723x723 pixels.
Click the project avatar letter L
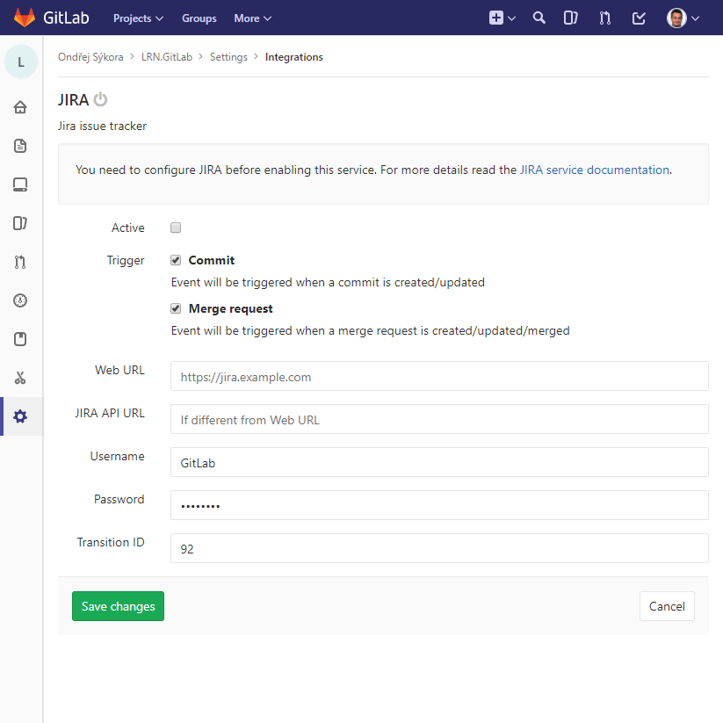21,61
